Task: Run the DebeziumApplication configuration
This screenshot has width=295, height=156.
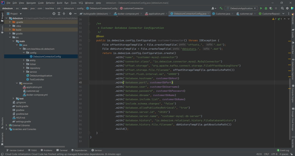Action: tap(261, 8)
